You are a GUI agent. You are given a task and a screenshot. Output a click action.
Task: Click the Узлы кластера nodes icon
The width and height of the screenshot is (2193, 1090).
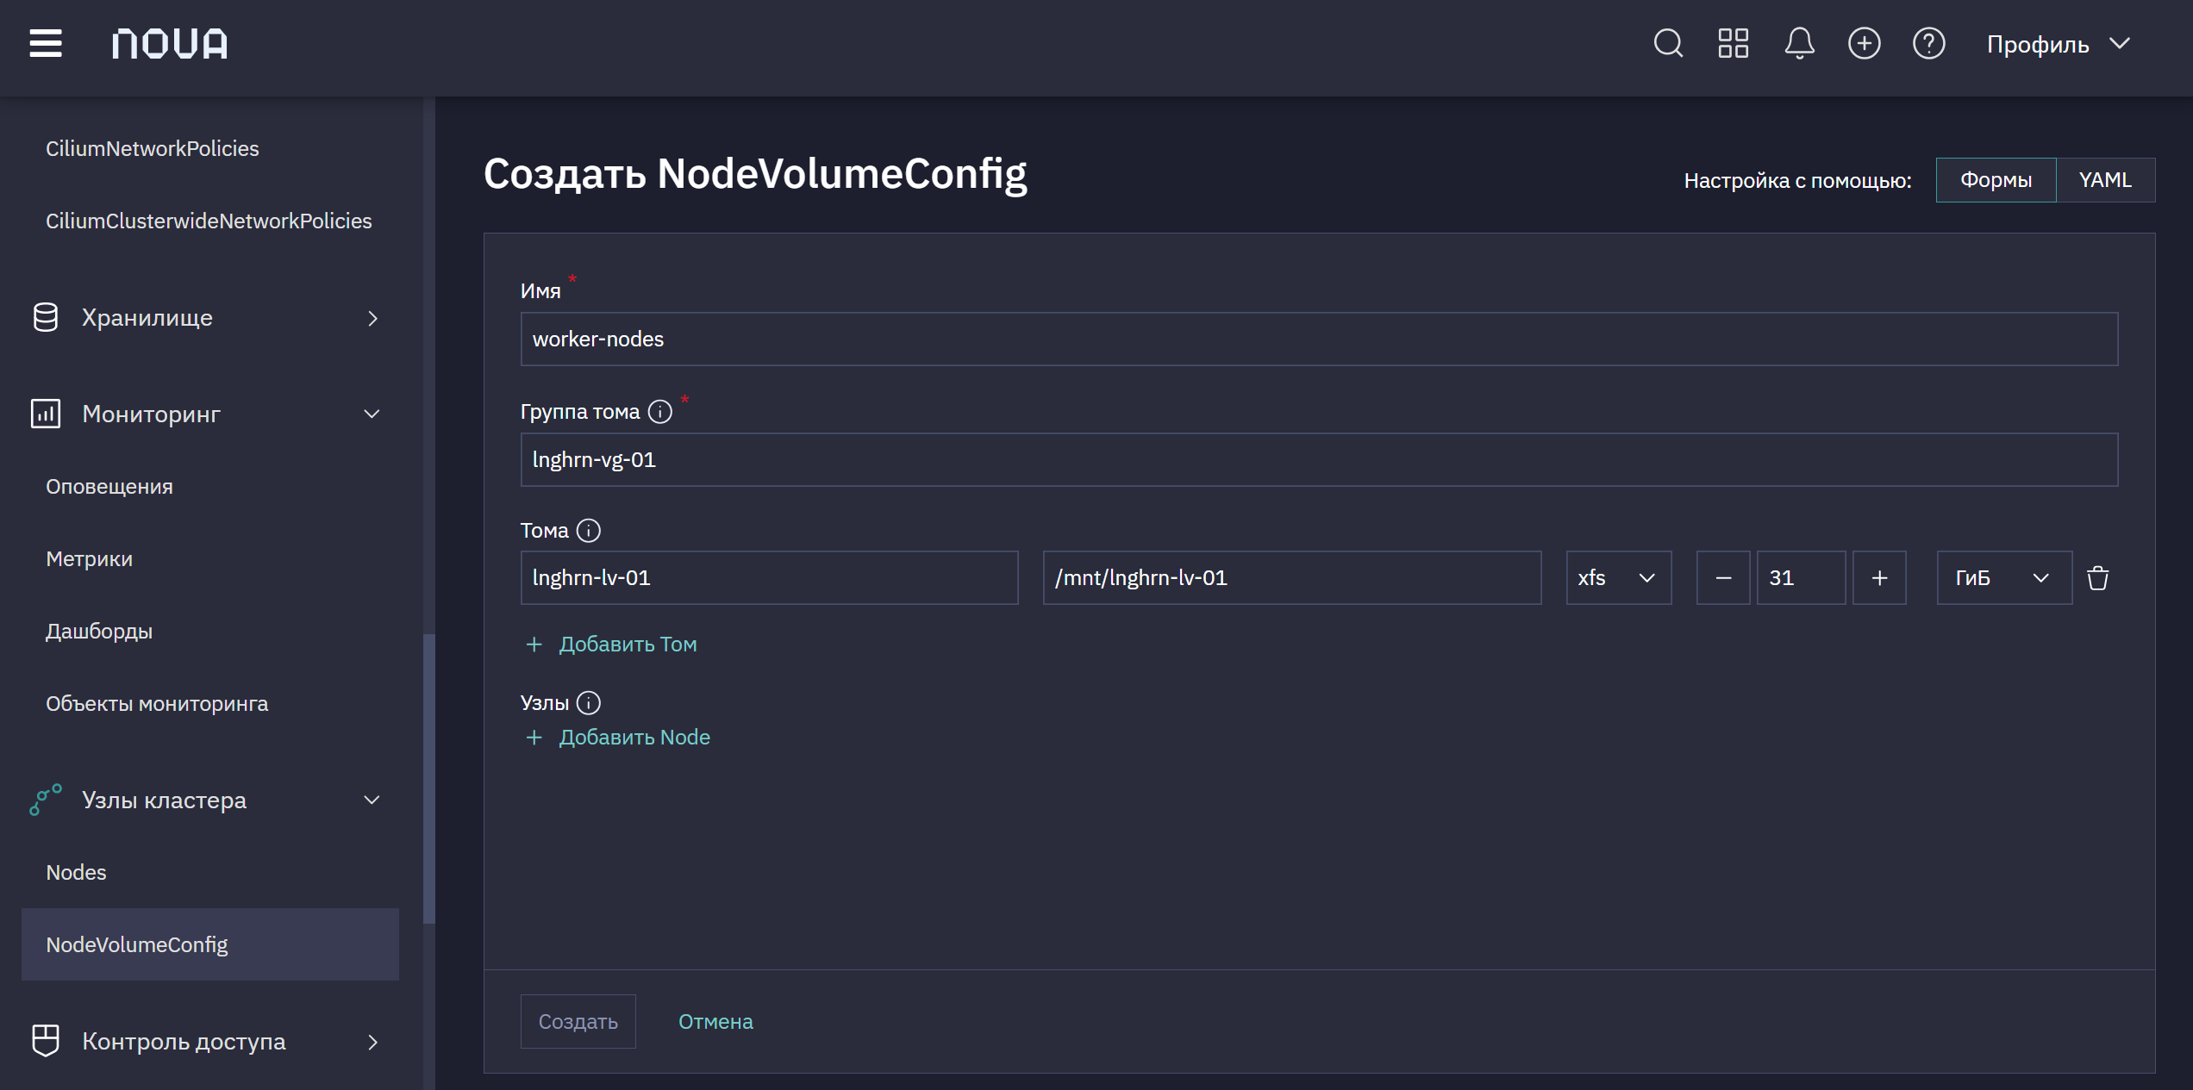tap(46, 800)
